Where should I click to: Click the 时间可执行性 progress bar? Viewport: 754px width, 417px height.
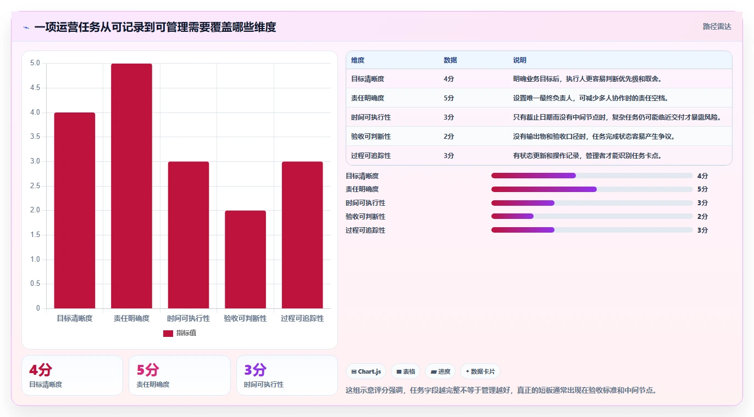(592, 203)
